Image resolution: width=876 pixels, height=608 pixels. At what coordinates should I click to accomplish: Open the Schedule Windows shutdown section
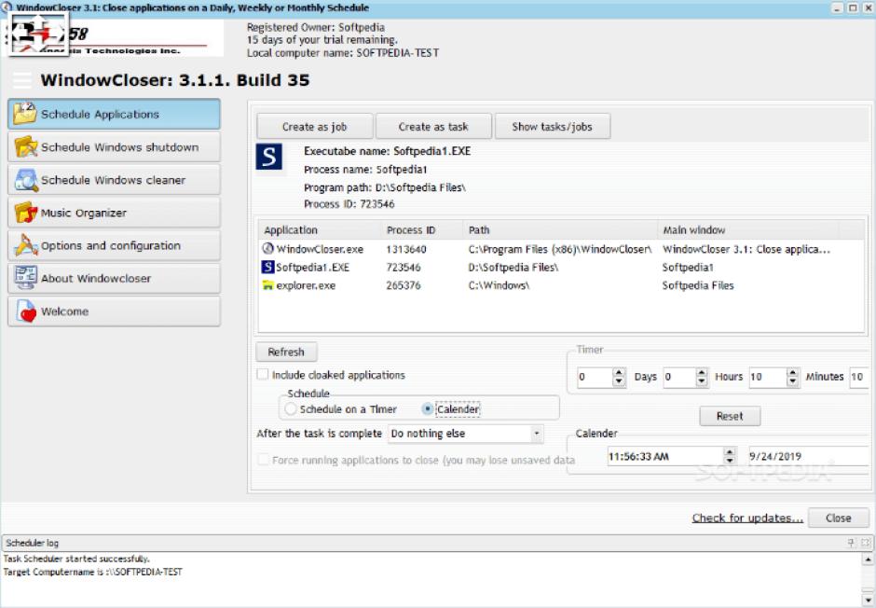pos(114,147)
